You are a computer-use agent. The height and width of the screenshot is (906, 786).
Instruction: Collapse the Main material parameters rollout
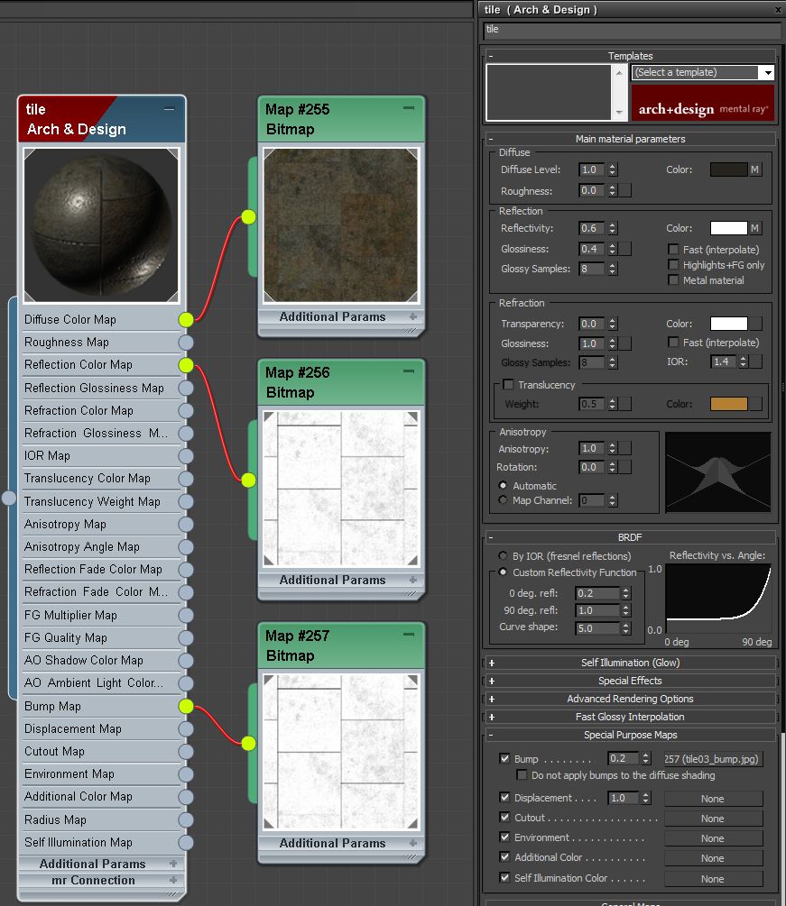[x=630, y=139]
